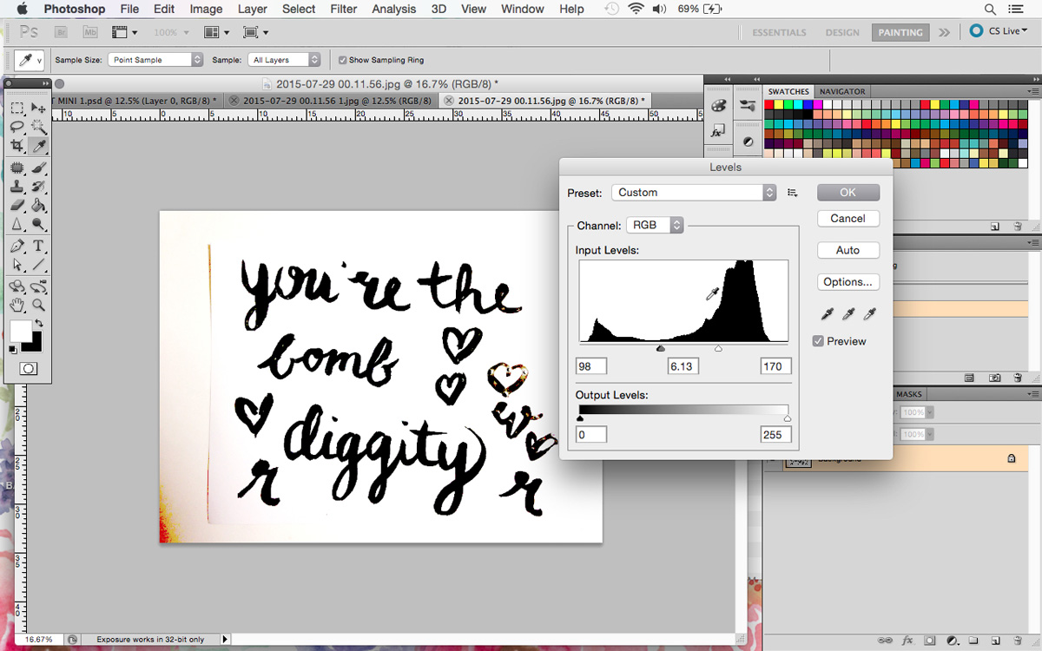Image resolution: width=1042 pixels, height=651 pixels.
Task: Create new group folder in Layers panel
Action: (x=972, y=641)
